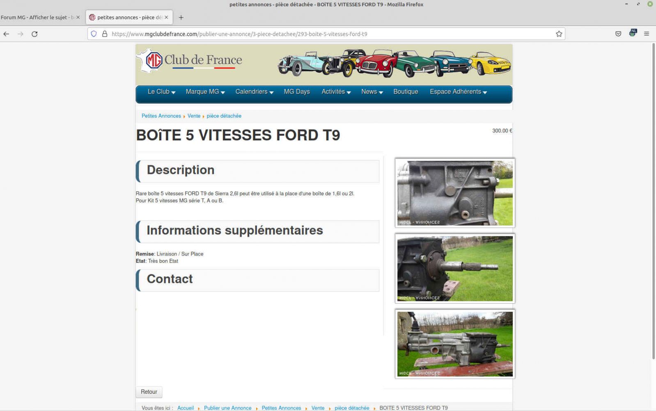Expand the News menu
The height and width of the screenshot is (411, 656).
(372, 92)
